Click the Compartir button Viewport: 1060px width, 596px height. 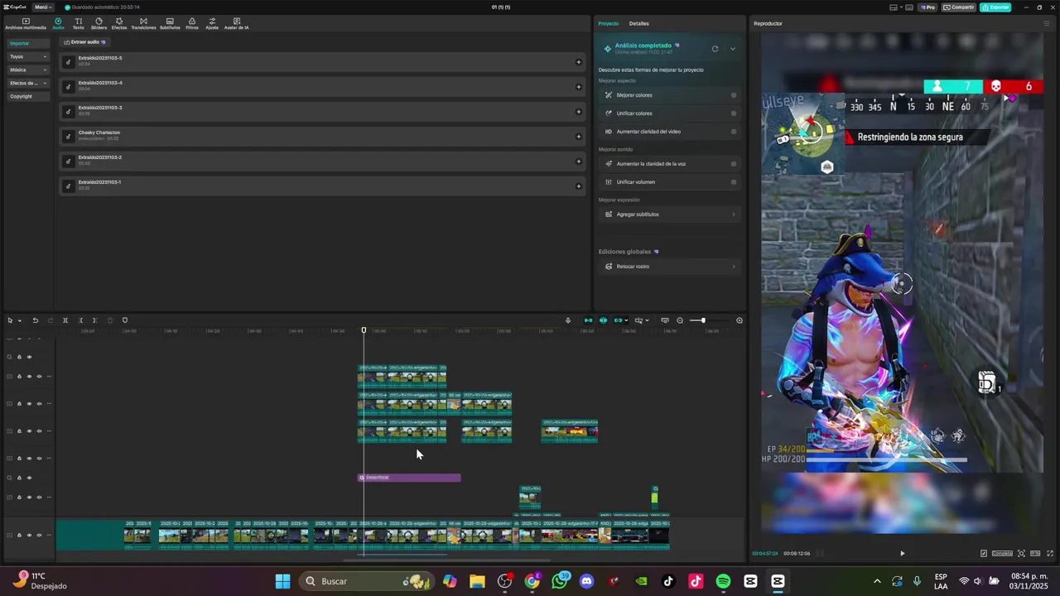959,7
